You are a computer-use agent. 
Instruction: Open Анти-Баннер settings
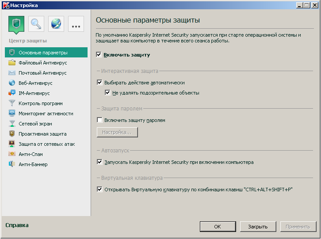(x=46, y=164)
